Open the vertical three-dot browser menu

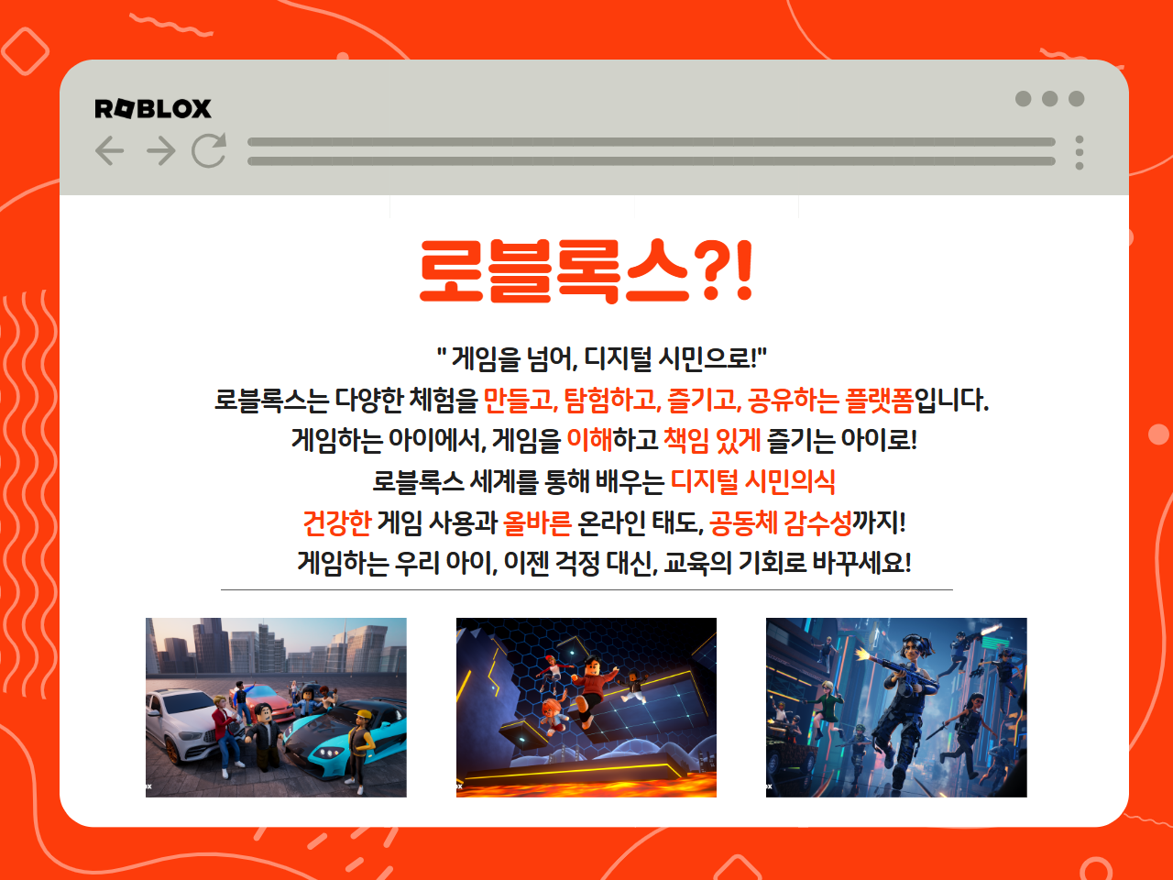pyautogui.click(x=1080, y=152)
